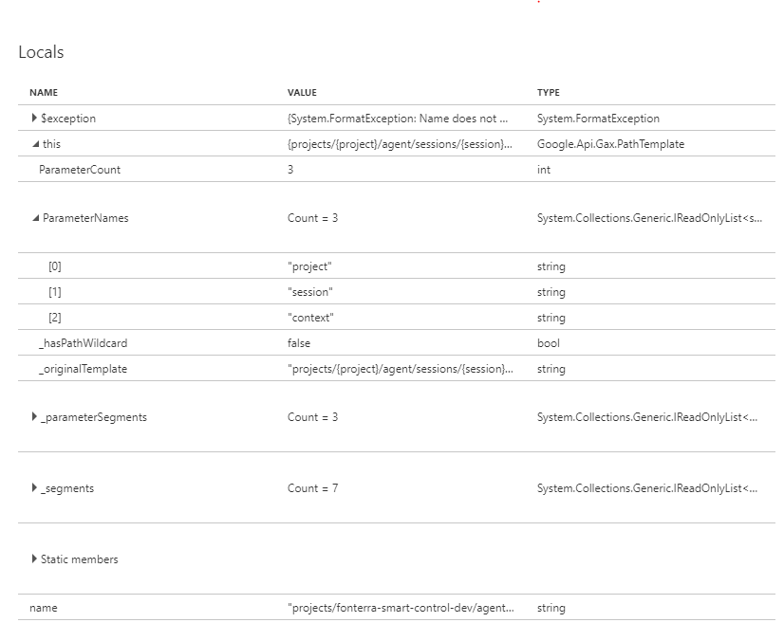Expand the $exception row
This screenshot has width=784, height=641.
(34, 118)
